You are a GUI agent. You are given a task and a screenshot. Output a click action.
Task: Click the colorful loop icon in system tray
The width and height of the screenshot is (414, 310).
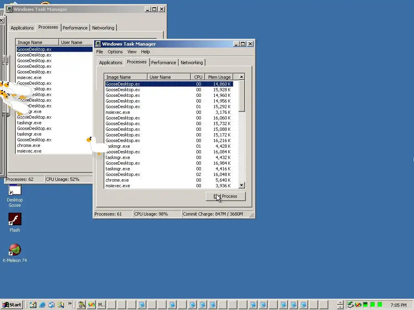click(358, 305)
